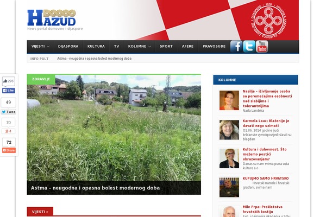
Task: Open column Nasilje - iživljavanje osoba
Action: [x=267, y=99]
